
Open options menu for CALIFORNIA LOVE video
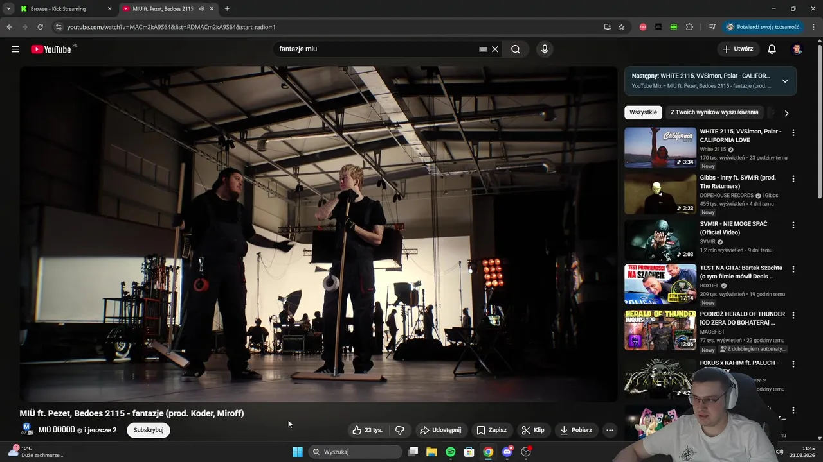tap(793, 133)
